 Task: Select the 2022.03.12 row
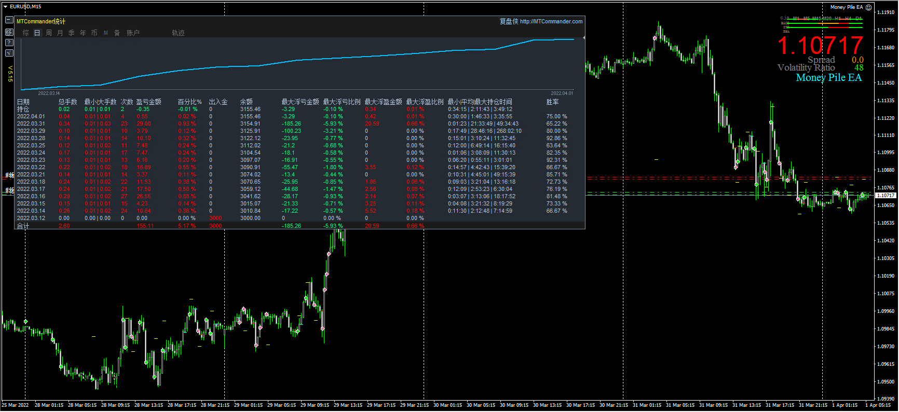[299, 218]
